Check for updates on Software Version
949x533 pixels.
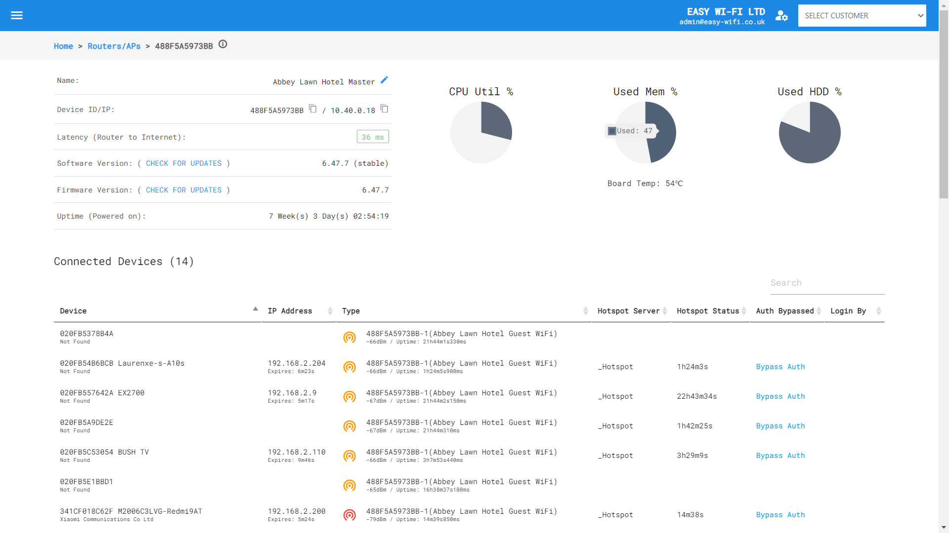[x=183, y=163]
